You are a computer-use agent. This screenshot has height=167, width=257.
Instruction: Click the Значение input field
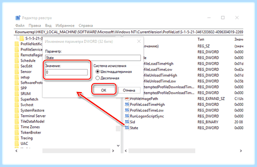pyautogui.click(x=66, y=72)
